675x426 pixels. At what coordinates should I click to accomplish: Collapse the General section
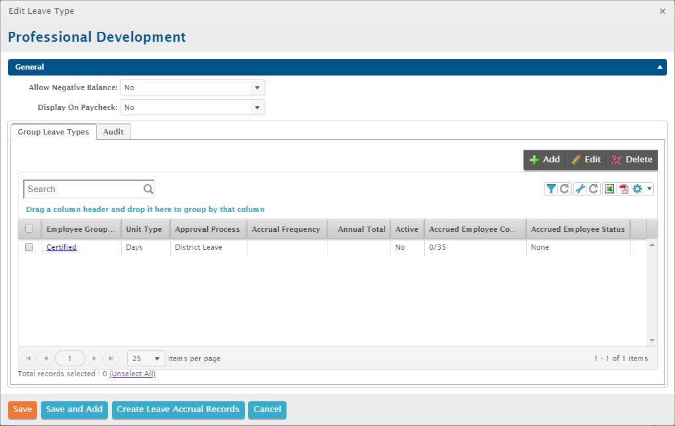coord(659,67)
